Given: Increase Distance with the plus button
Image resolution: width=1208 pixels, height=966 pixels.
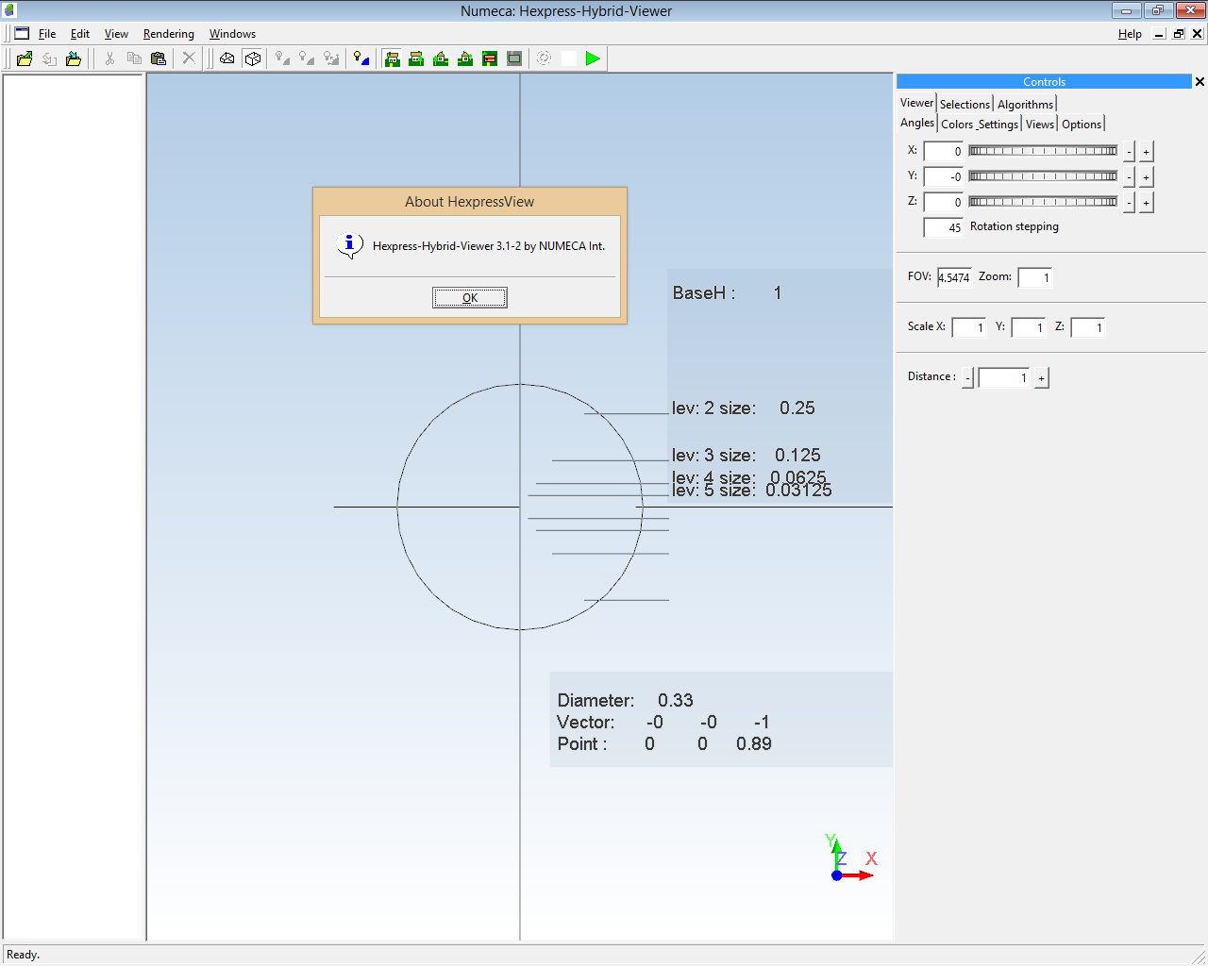Looking at the screenshot, I should (x=1042, y=378).
